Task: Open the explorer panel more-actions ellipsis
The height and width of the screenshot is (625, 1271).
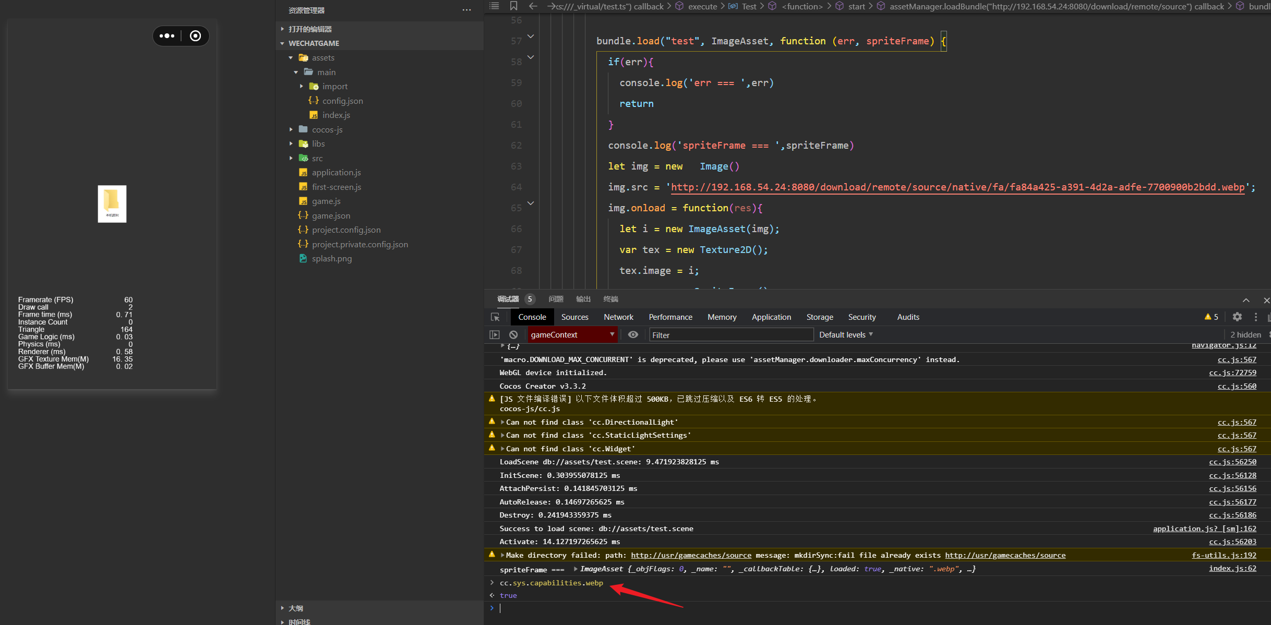Action: (466, 10)
